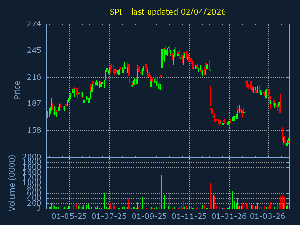This screenshot has height=225, width=300.
Task: Click the 01-01-26 date label
Action: pyautogui.click(x=229, y=216)
